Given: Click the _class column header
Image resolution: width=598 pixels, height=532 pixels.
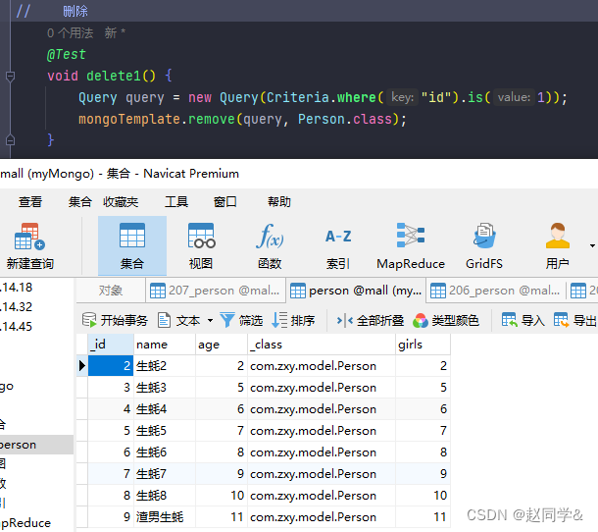Looking at the screenshot, I should pyautogui.click(x=322, y=345).
